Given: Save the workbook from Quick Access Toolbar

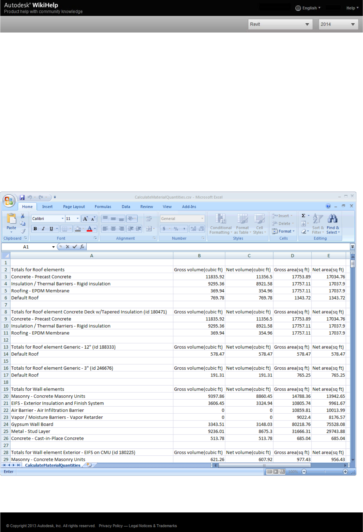Looking at the screenshot, I should click(22, 197).
